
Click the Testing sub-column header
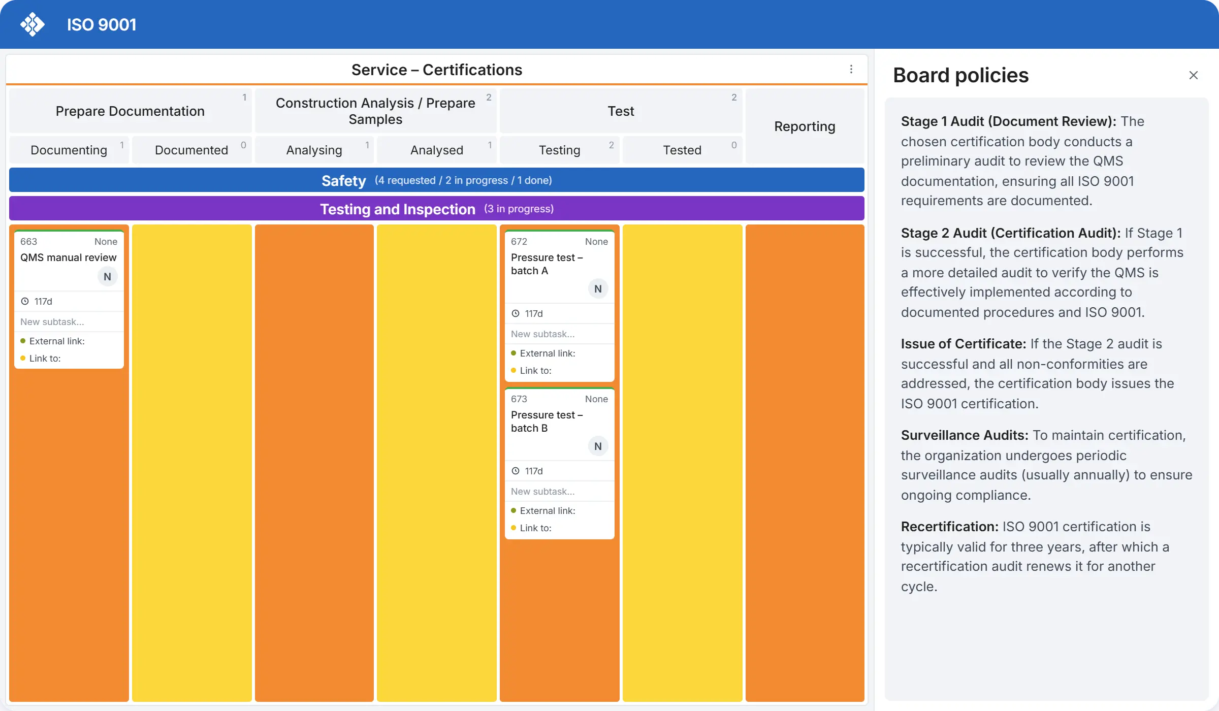(x=559, y=150)
